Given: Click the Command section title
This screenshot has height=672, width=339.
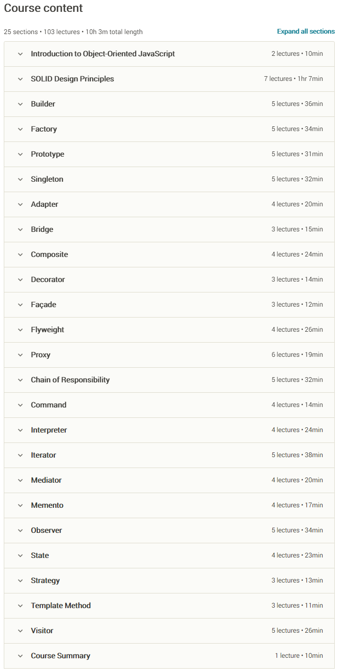Looking at the screenshot, I should (x=49, y=405).
